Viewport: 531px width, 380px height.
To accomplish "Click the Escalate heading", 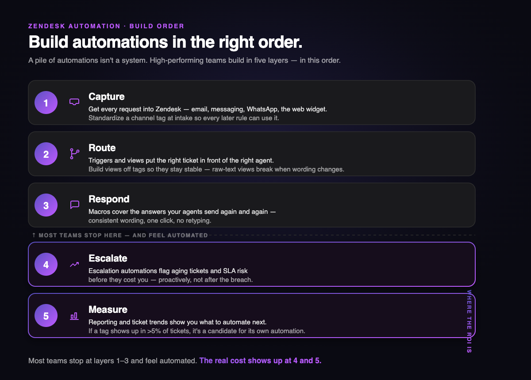I will 108,258.
